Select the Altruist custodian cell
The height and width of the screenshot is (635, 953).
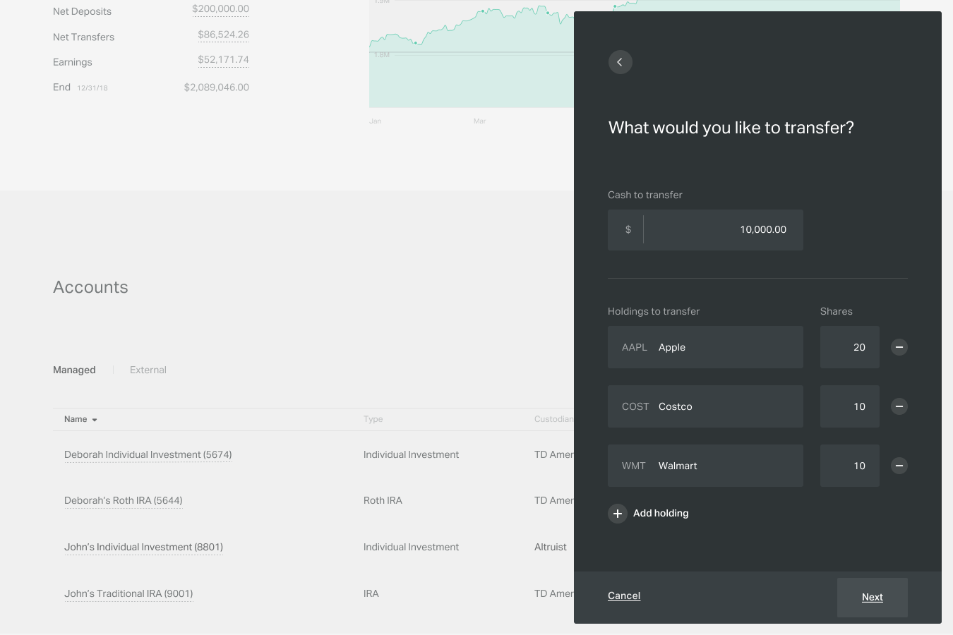(x=551, y=548)
